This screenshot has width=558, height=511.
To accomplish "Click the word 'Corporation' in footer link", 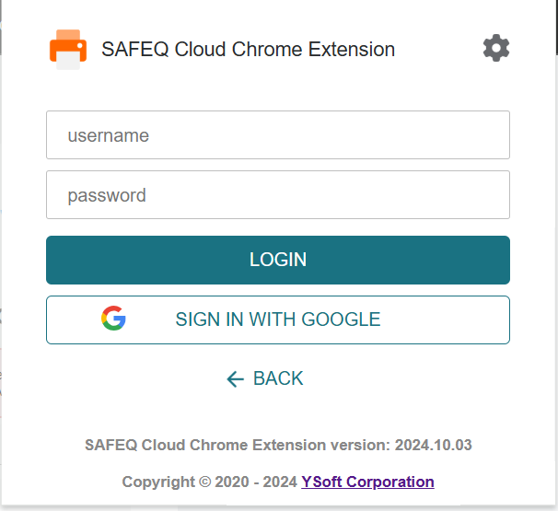I will point(390,482).
